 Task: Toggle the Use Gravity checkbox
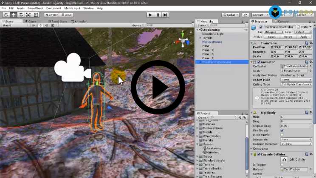[282, 131]
